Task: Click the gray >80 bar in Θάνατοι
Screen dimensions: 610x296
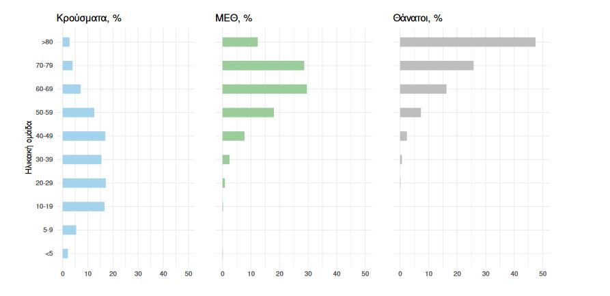Action: coord(467,42)
